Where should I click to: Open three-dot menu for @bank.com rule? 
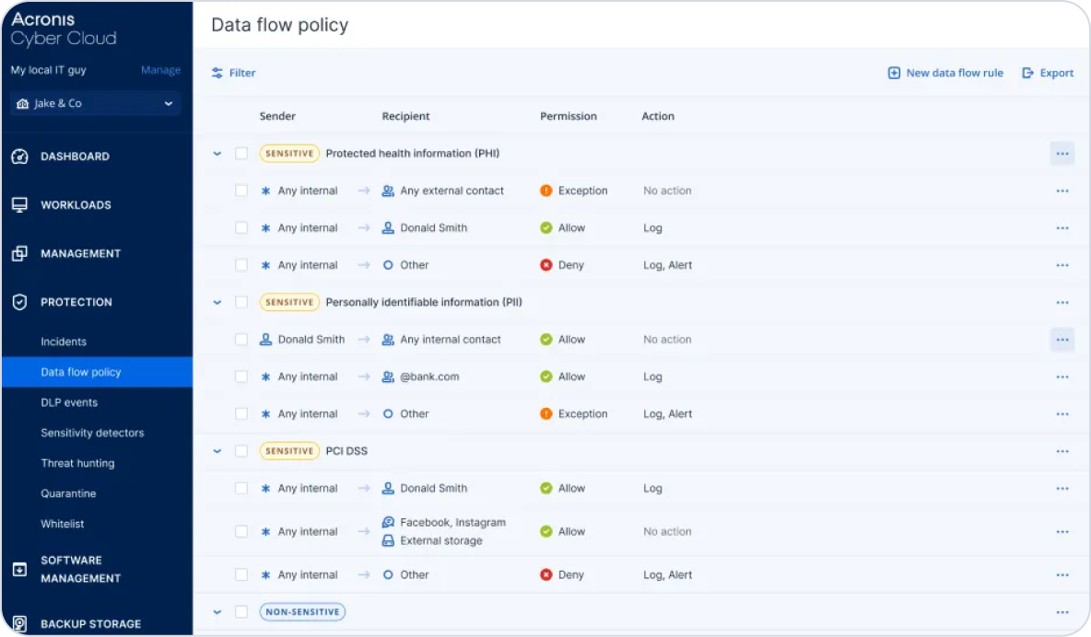tap(1062, 377)
